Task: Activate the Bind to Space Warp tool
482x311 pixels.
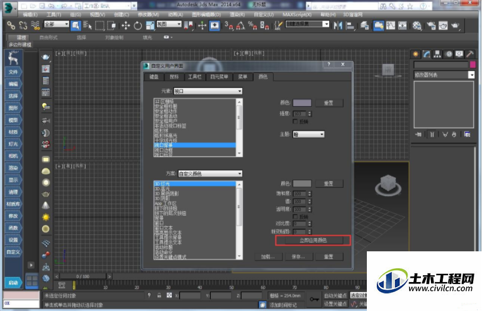Action: (35, 25)
